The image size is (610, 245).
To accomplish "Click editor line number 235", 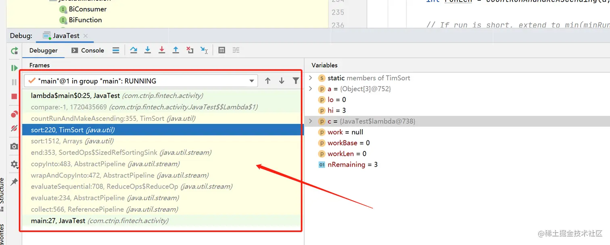I will click(x=338, y=12).
